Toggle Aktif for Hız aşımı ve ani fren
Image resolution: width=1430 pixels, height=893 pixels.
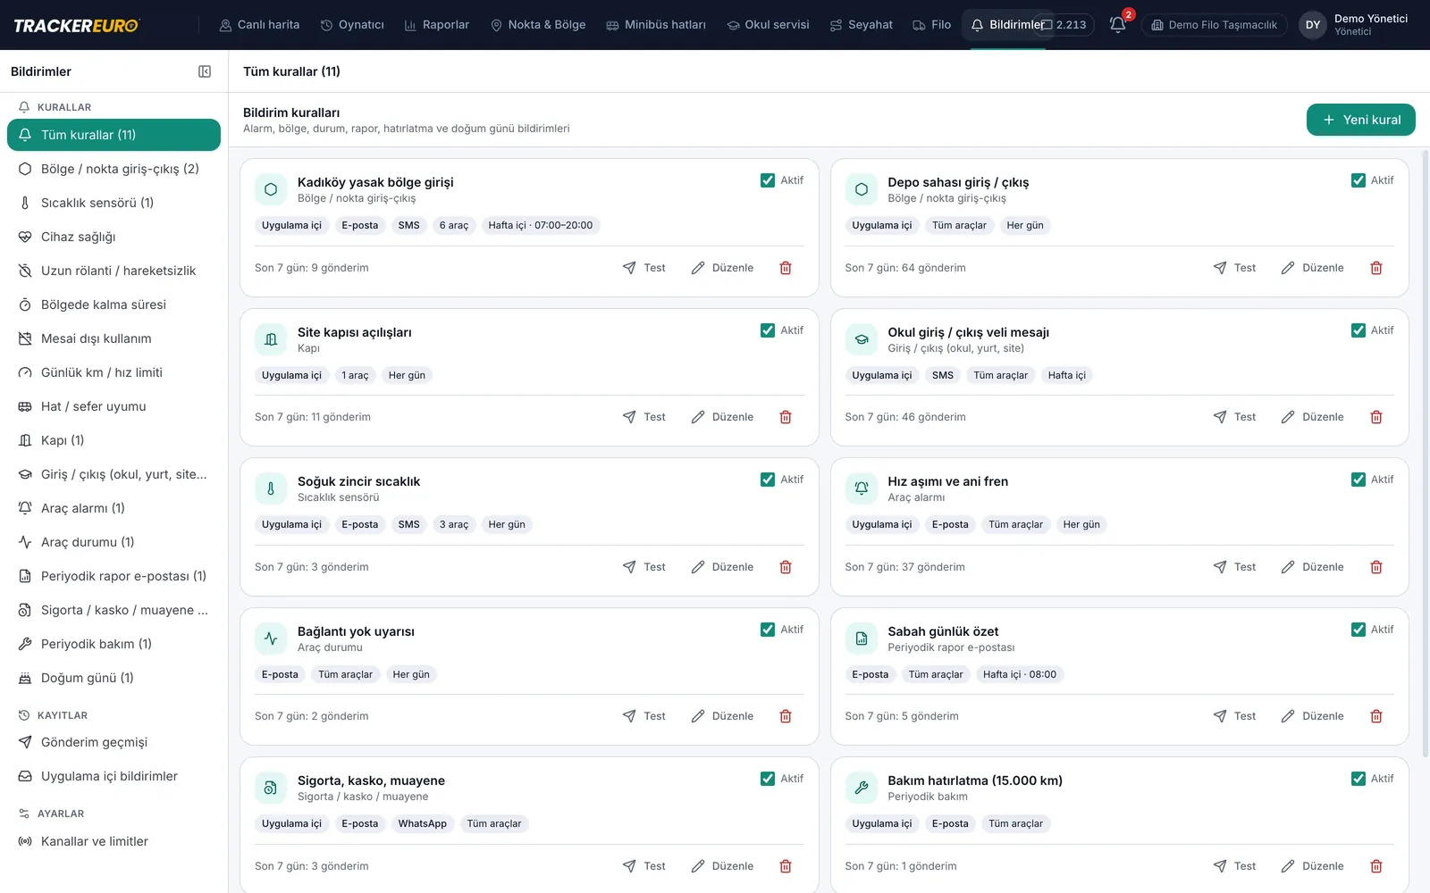pyautogui.click(x=1358, y=480)
